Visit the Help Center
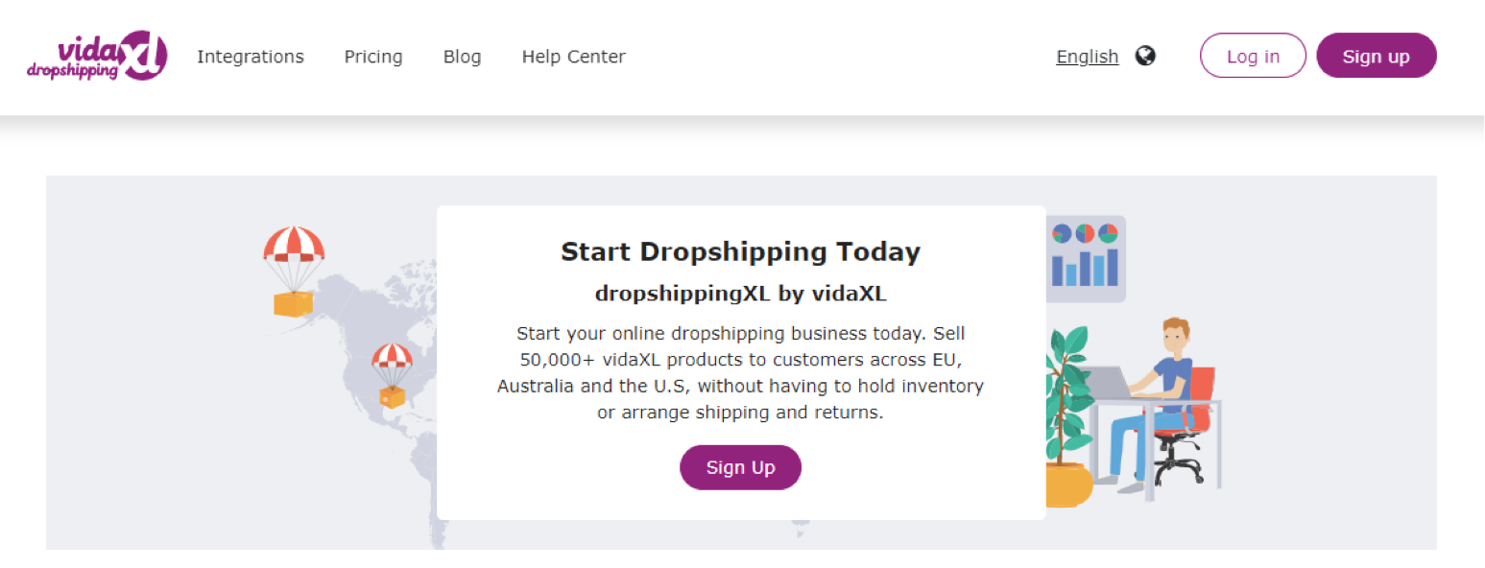Screen dimensions: 1485x568 [573, 57]
